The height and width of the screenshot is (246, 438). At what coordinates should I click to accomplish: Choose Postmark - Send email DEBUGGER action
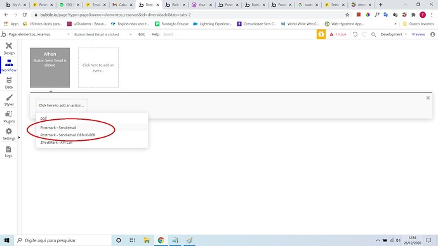[x=92, y=135]
